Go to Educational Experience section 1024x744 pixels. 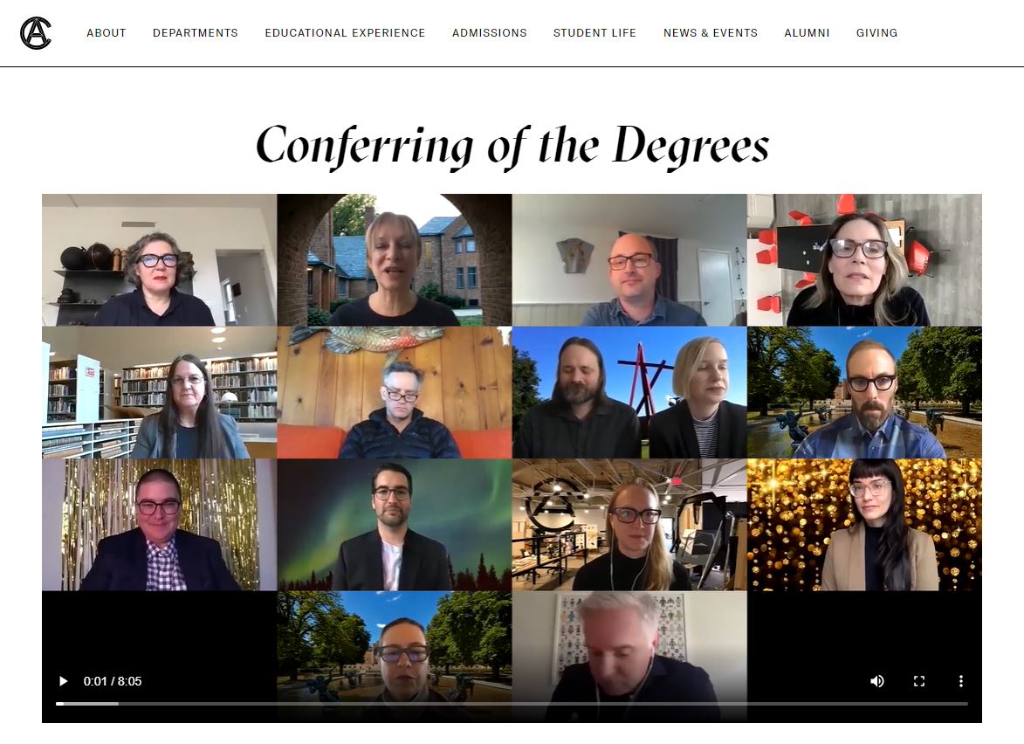[345, 33]
